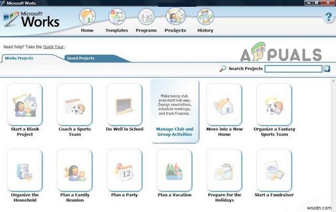Open Manage Club and Group Activities link

point(175,132)
